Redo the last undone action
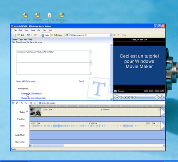 [35, 35]
